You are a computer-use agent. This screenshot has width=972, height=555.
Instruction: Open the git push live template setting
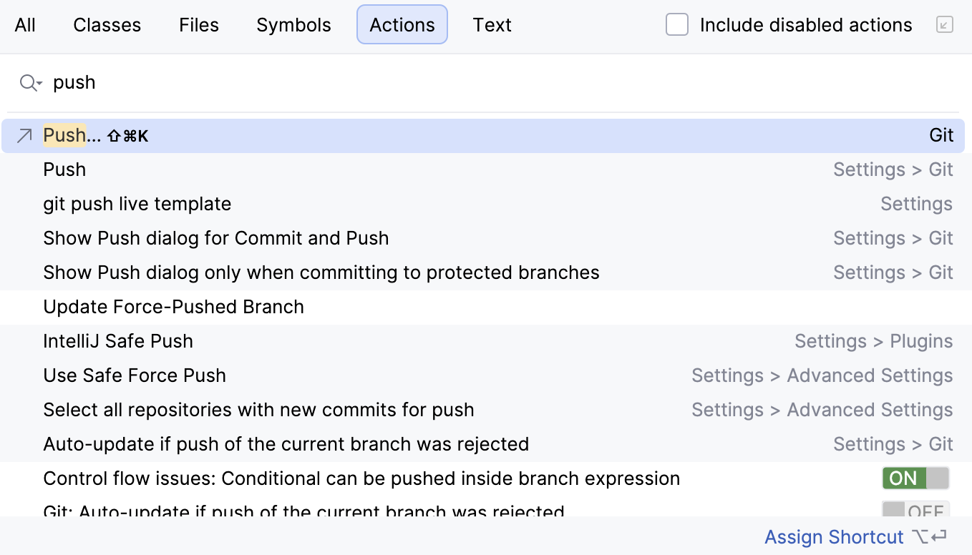(x=137, y=203)
